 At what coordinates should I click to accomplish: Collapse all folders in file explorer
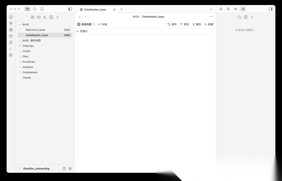[57, 17]
